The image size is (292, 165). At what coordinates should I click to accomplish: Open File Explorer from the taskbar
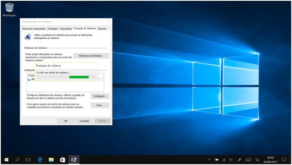click(51, 159)
